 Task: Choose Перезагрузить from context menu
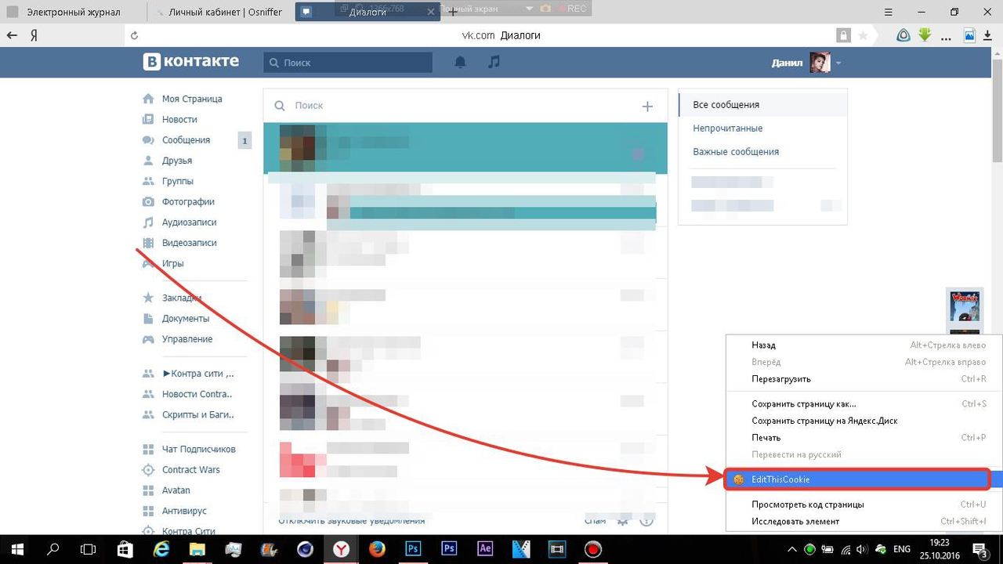coord(780,379)
